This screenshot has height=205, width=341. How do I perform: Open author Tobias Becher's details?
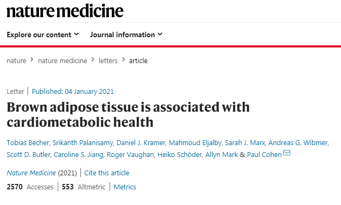tap(28, 143)
